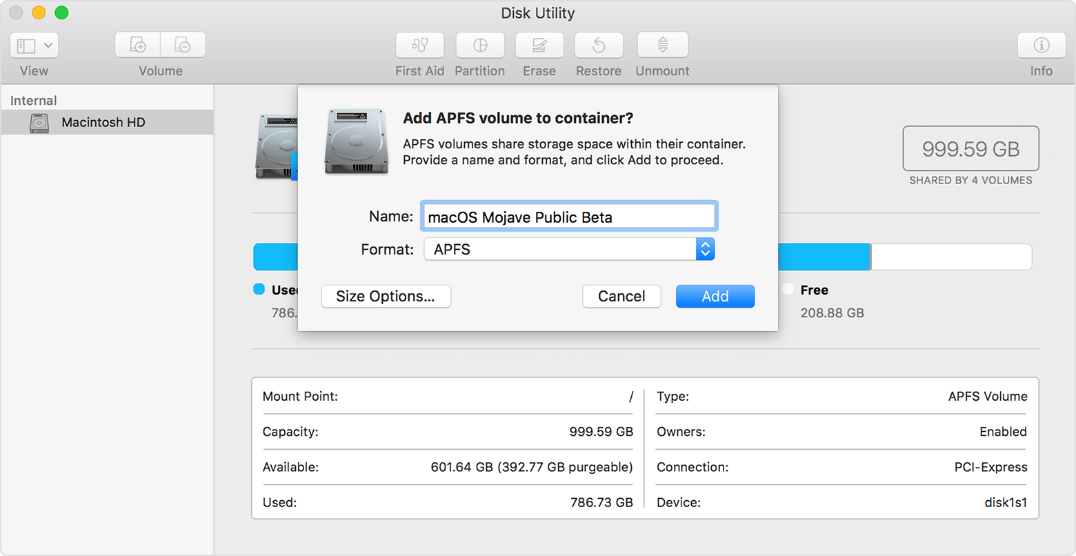Image resolution: width=1076 pixels, height=556 pixels.
Task: Click the Used 786.73 GB value
Action: click(x=601, y=502)
